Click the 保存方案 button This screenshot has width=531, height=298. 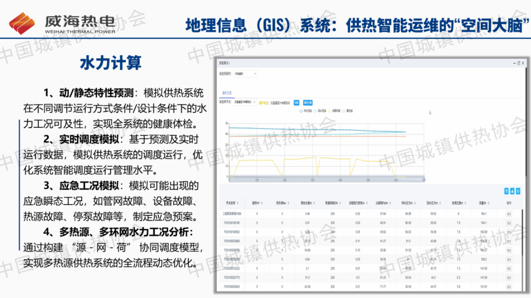[x=309, y=103]
